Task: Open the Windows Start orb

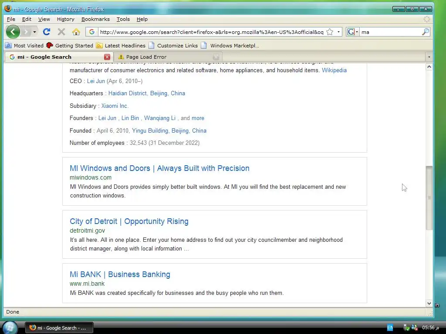Action: [x=10, y=327]
